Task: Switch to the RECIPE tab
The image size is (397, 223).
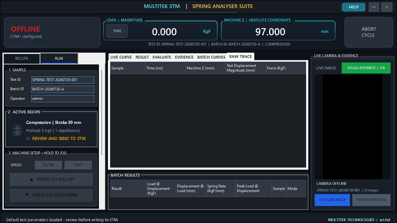Action: 22,59
